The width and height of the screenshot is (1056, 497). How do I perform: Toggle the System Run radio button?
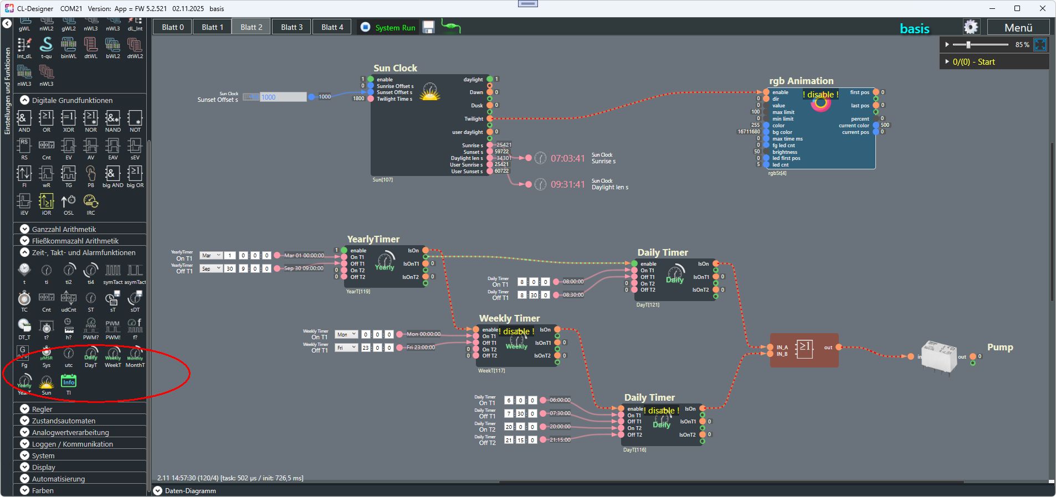point(366,27)
